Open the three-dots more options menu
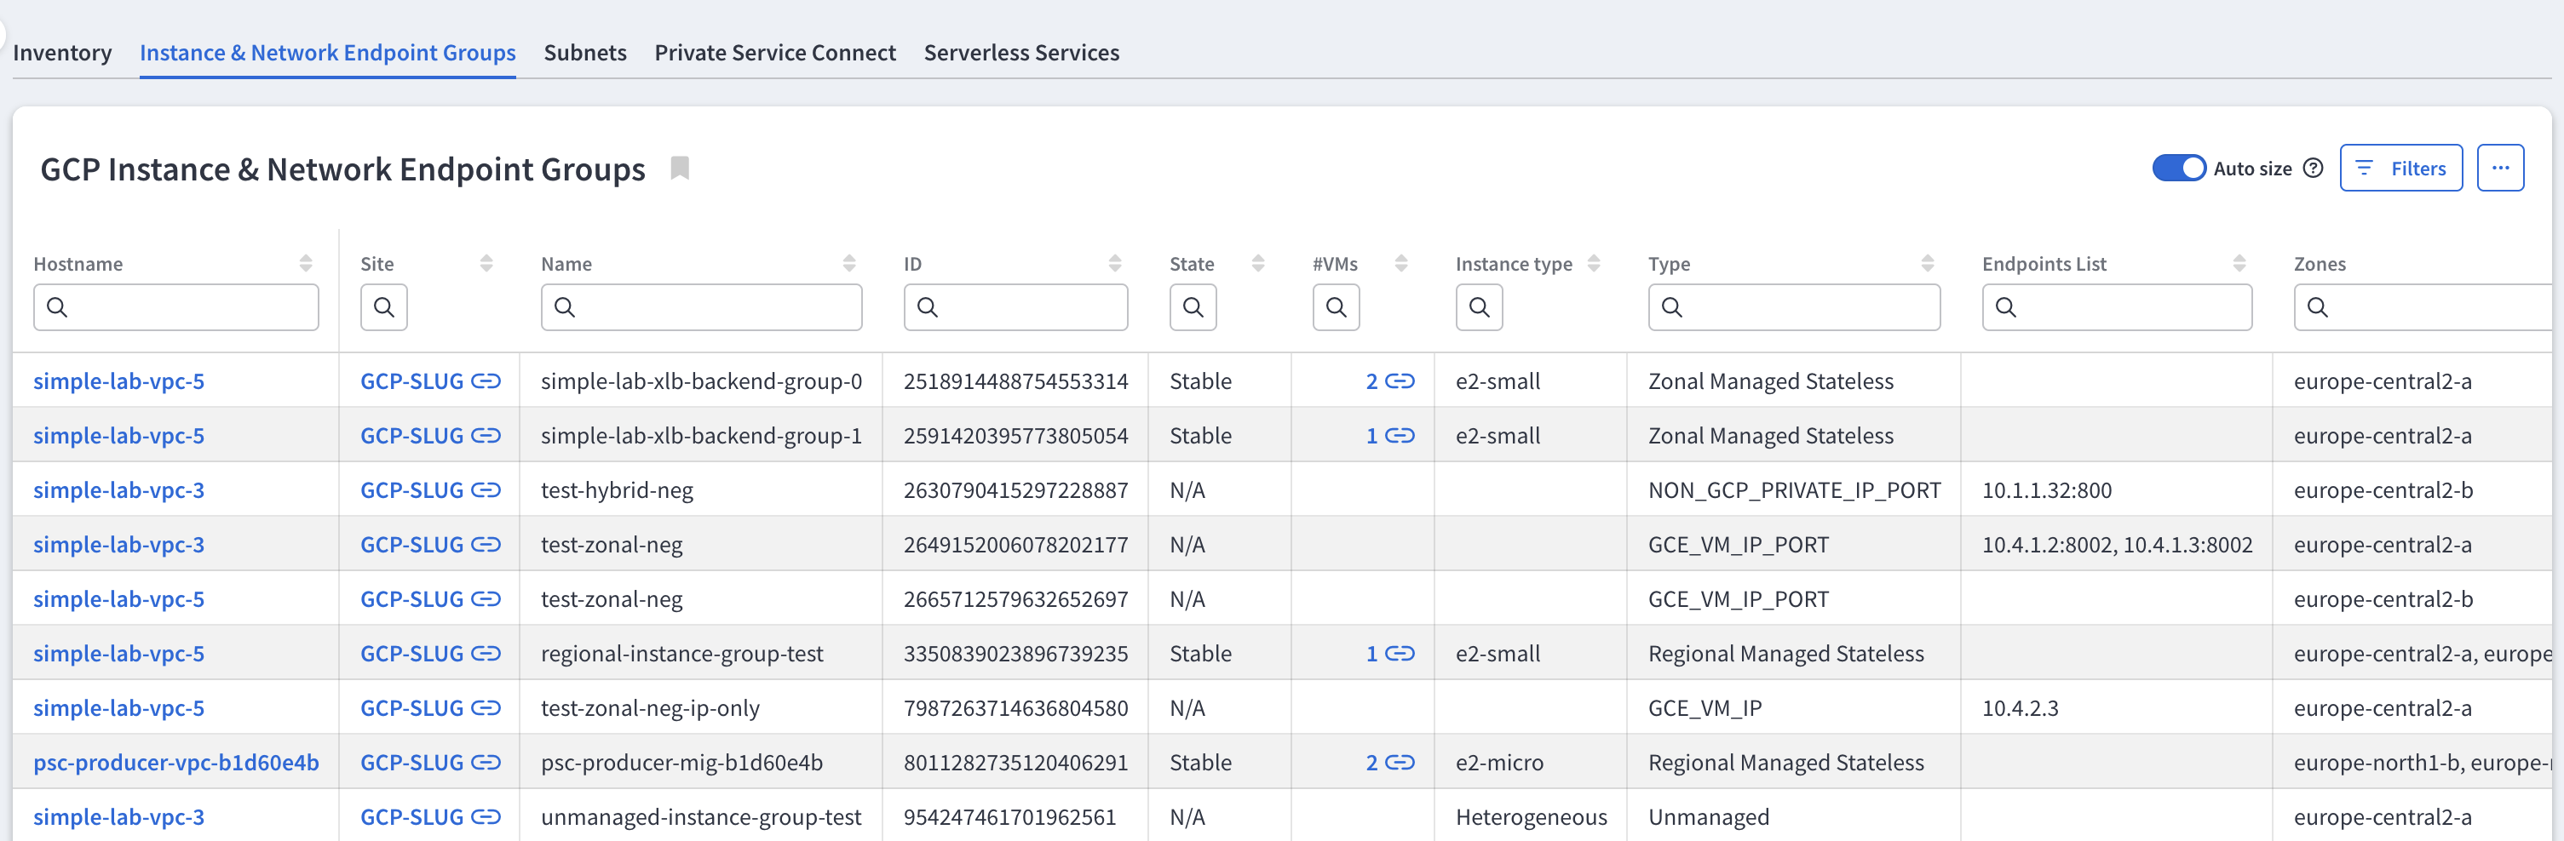2564x841 pixels. pos(2499,168)
